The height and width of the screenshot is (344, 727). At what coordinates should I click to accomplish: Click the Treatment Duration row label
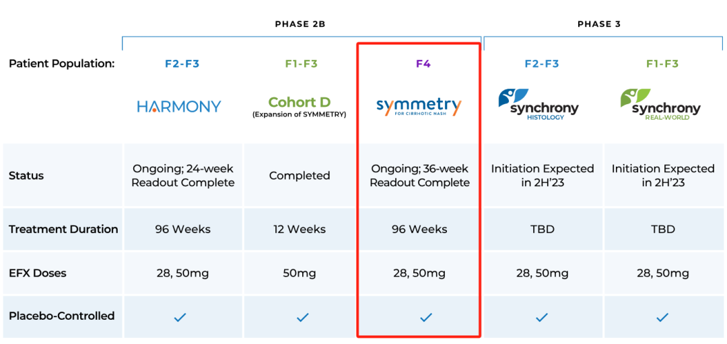(63, 229)
